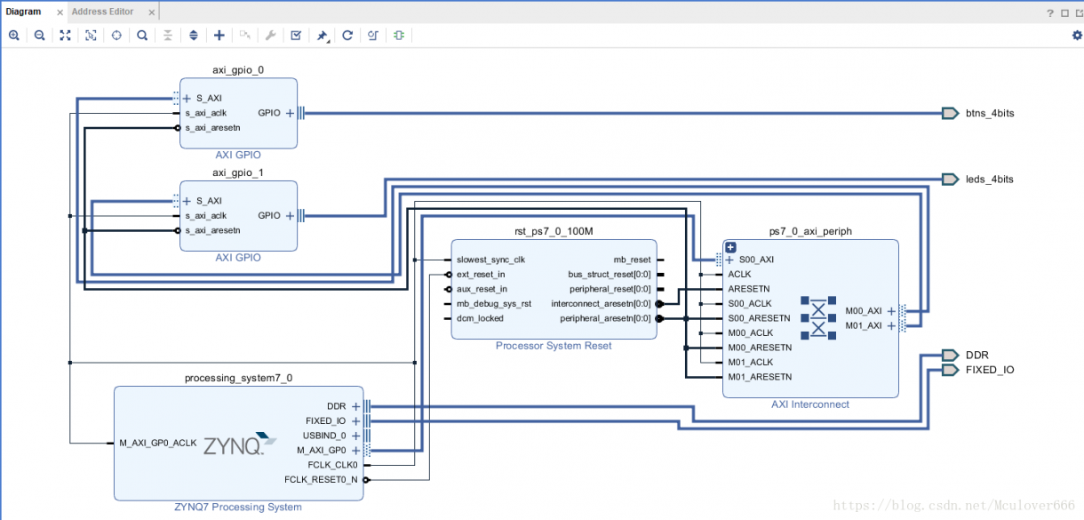Click the green optimize routing chip icon
The image size is (1084, 520).
[399, 36]
